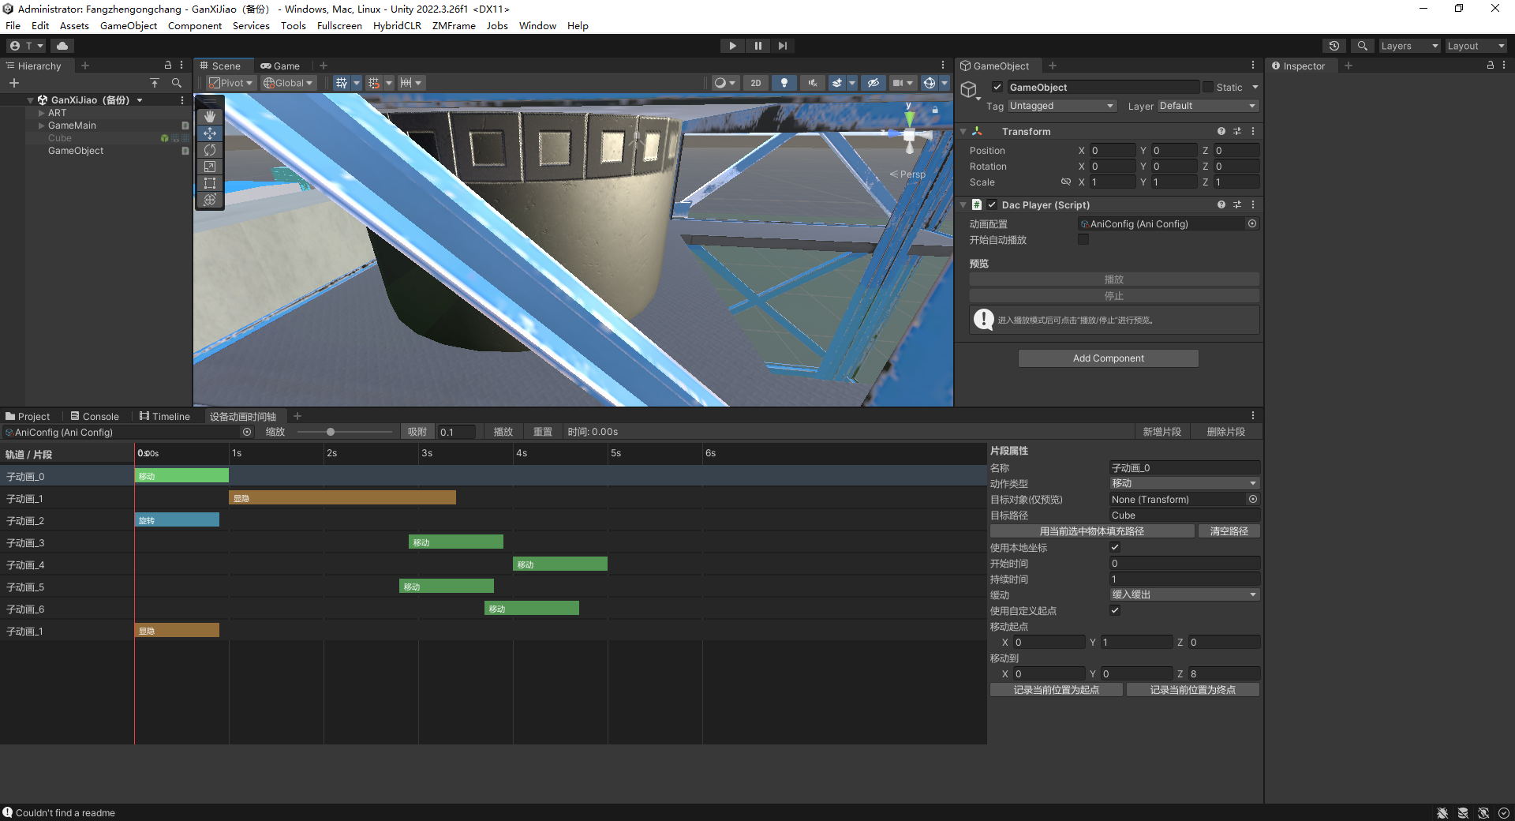Open Unity cloud services icon
The image size is (1515, 821).
point(62,46)
